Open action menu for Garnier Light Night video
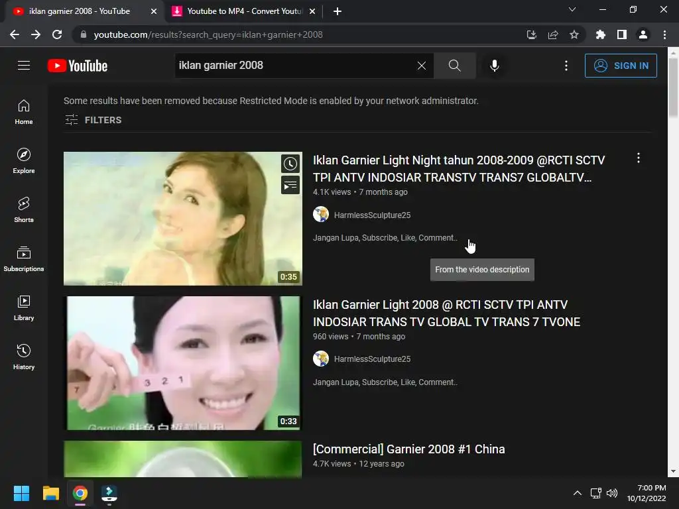The width and height of the screenshot is (679, 509). coord(639,158)
